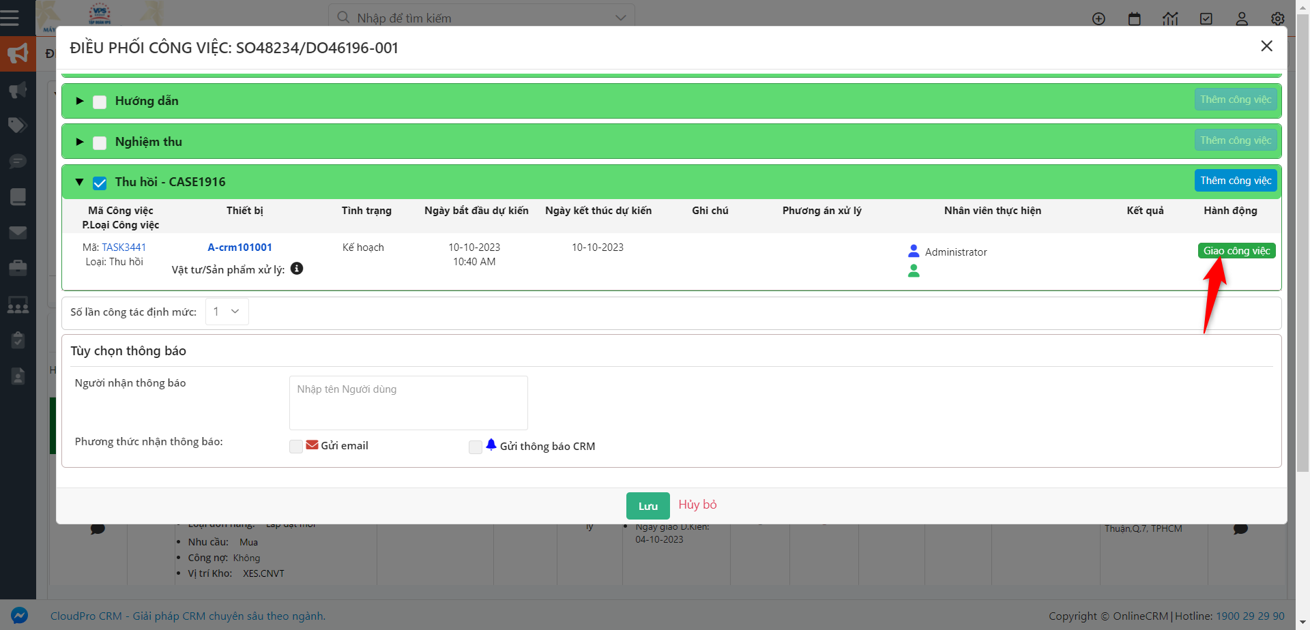Screen dimensions: 1310x630
Task: Open the chat bubble sidebar icon
Action: (18, 161)
